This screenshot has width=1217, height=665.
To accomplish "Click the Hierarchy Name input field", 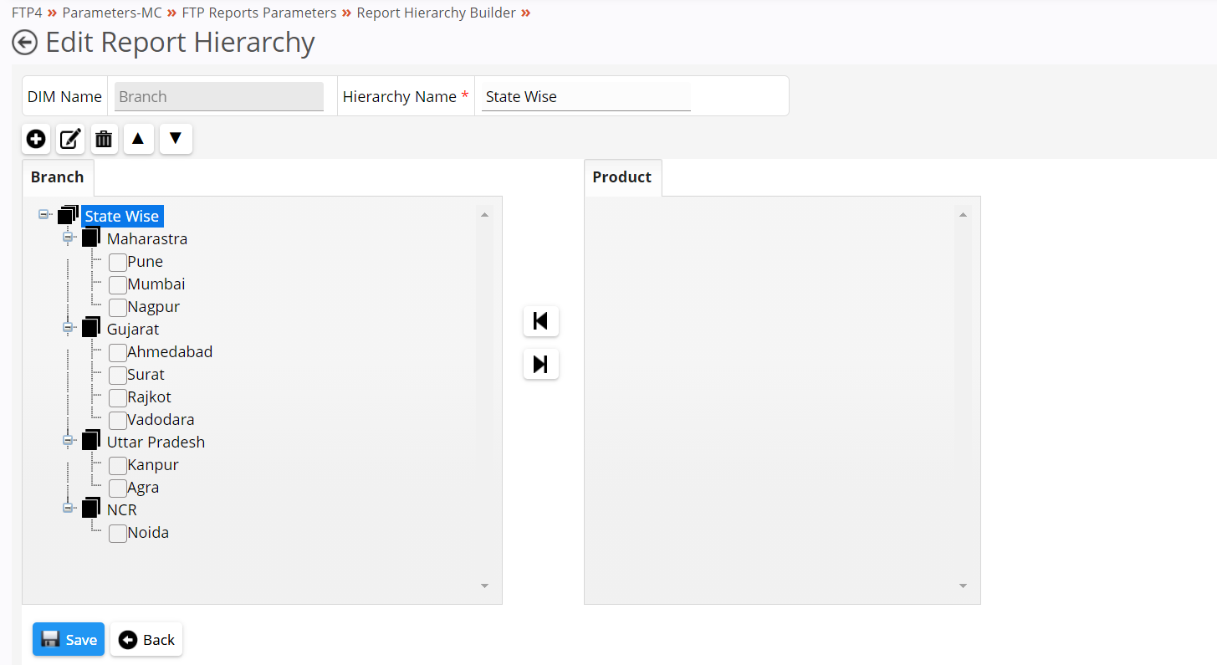I will click(x=586, y=96).
